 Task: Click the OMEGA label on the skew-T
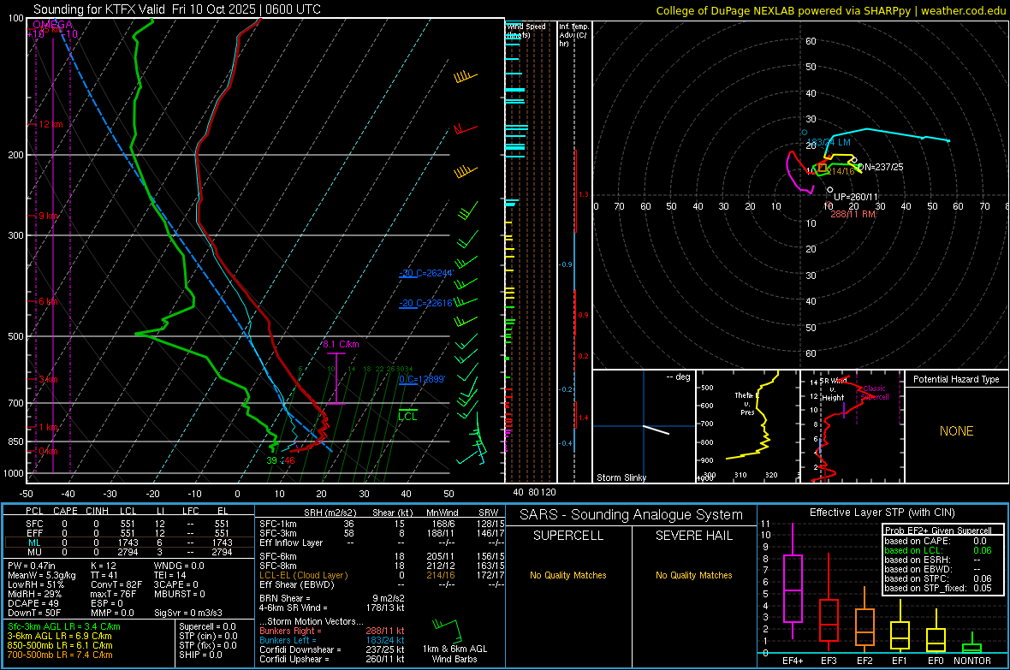coord(53,25)
